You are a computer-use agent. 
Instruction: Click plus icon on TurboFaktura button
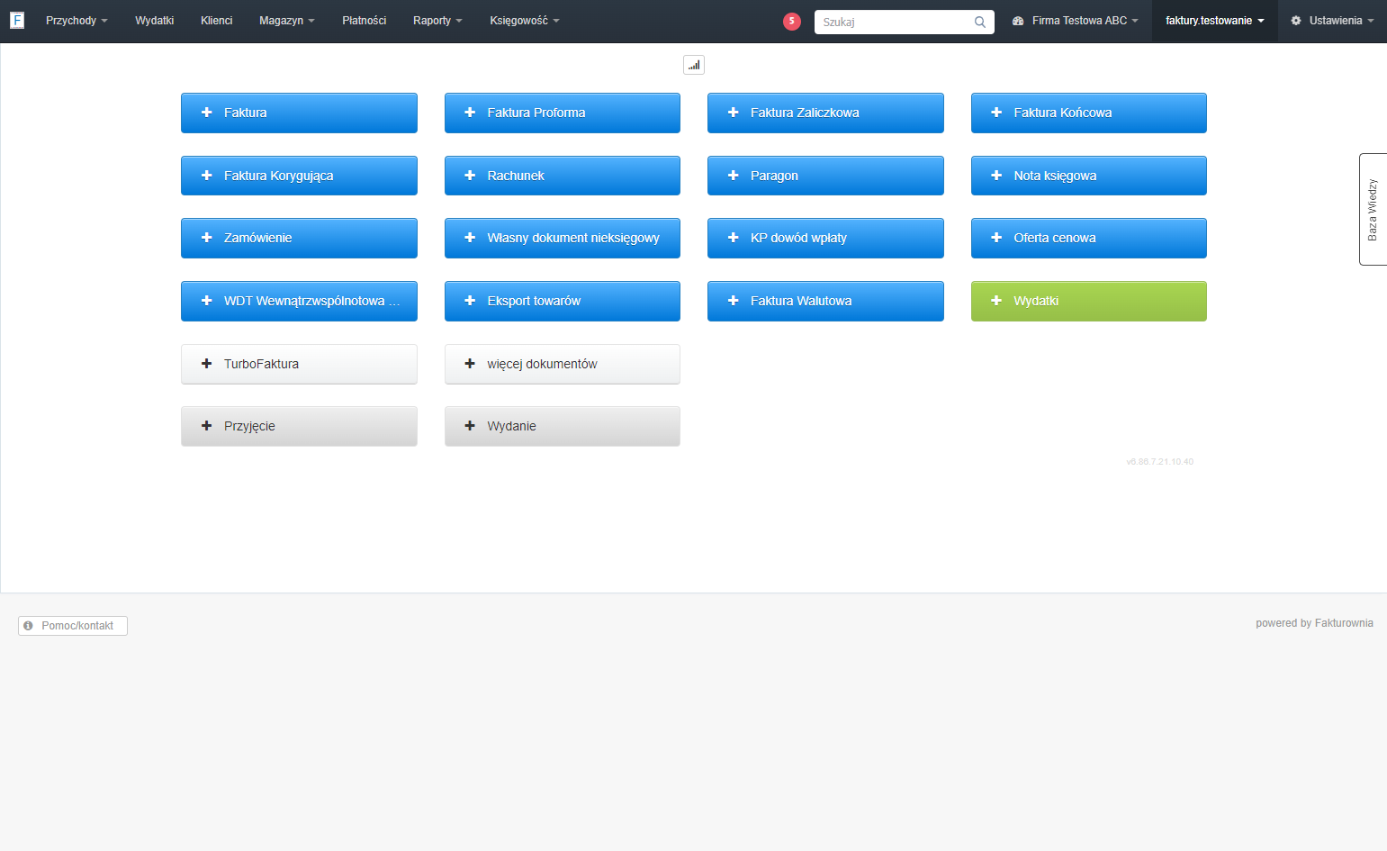tap(206, 364)
